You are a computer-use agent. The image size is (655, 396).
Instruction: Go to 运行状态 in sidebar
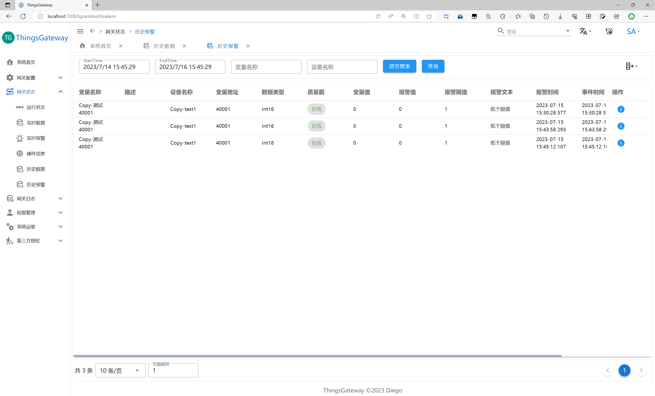(36, 107)
